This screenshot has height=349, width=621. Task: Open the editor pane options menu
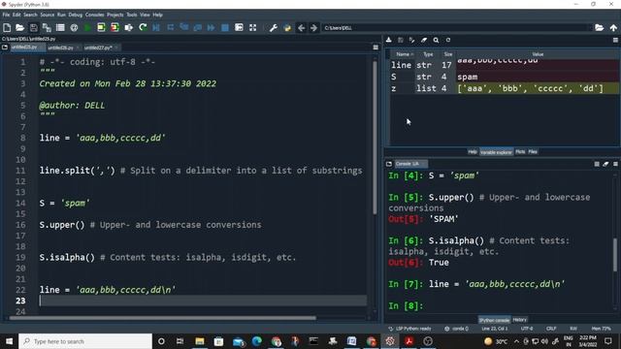coord(376,48)
